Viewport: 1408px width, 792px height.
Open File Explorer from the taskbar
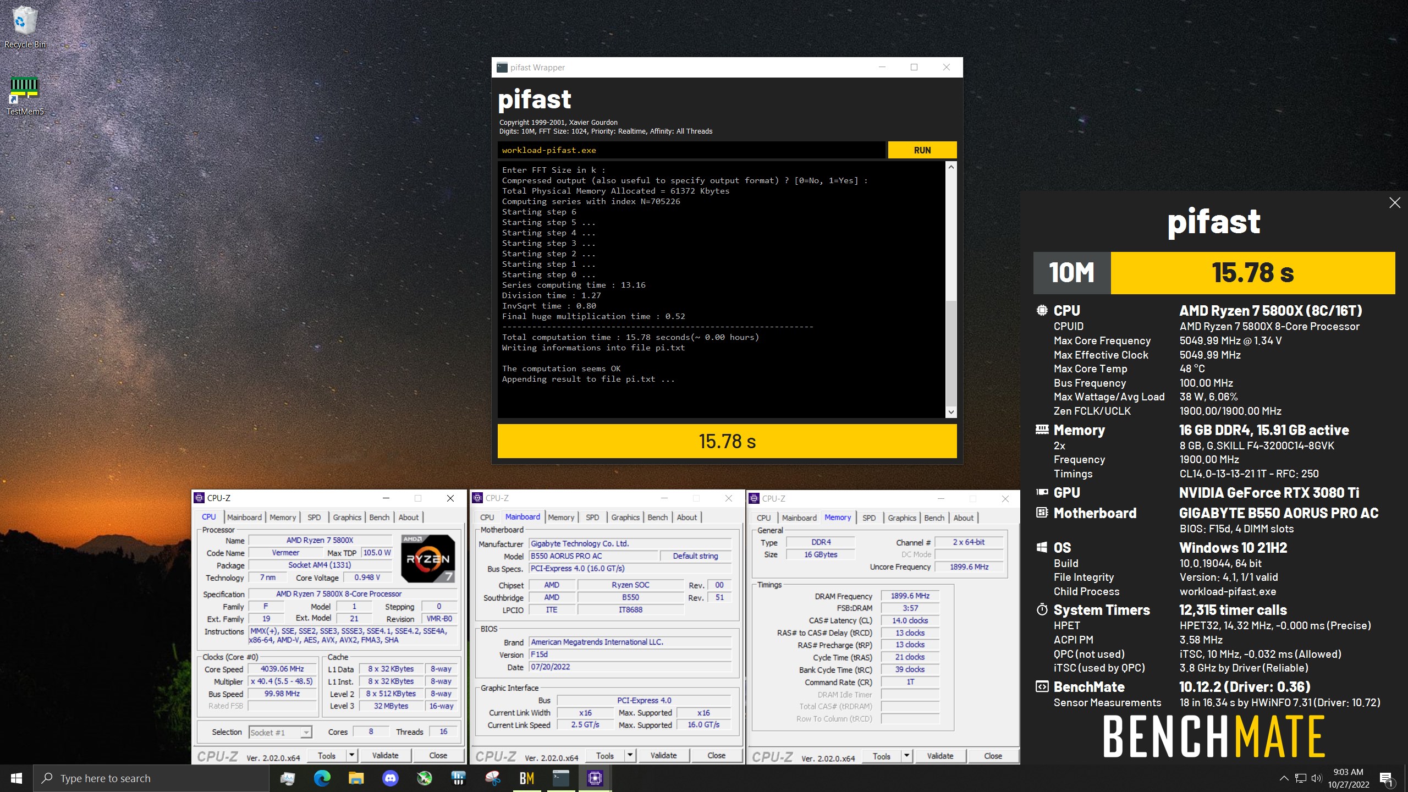(x=356, y=778)
